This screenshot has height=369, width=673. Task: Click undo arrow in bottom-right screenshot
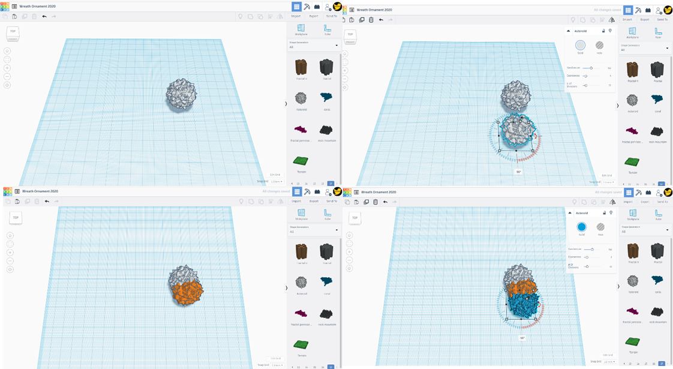(x=385, y=202)
